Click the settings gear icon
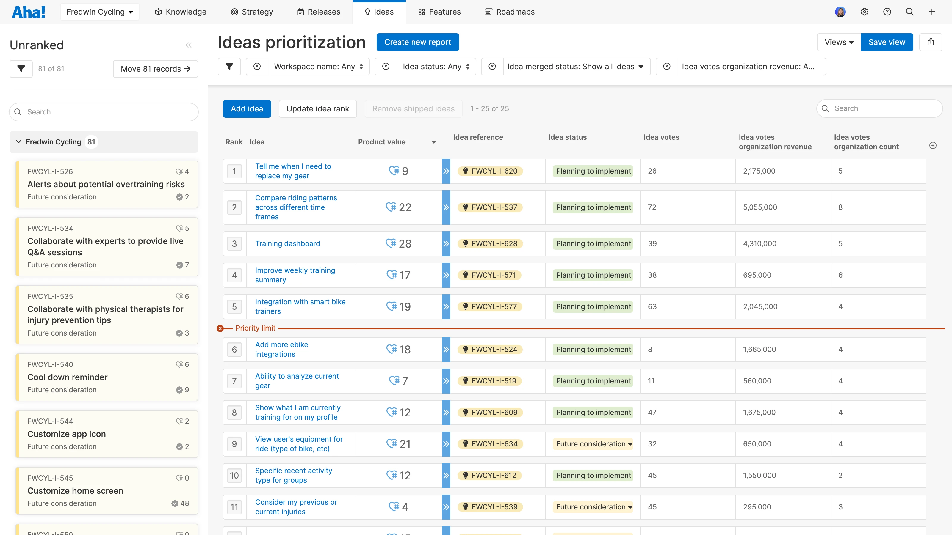Image resolution: width=952 pixels, height=535 pixels. coord(865,12)
